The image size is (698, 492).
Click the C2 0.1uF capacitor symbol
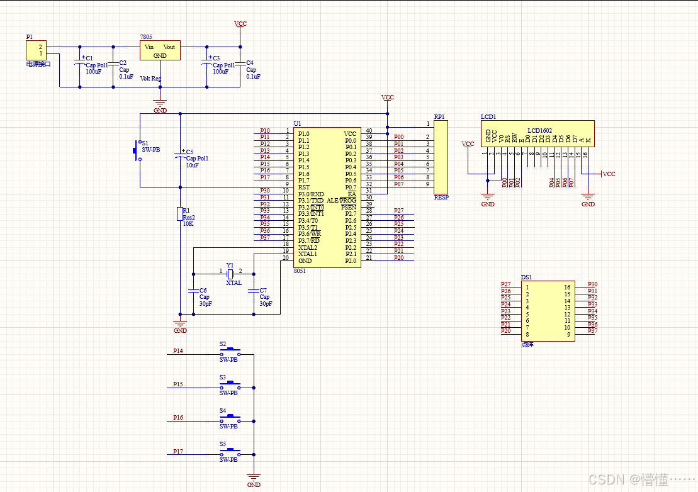click(x=113, y=64)
